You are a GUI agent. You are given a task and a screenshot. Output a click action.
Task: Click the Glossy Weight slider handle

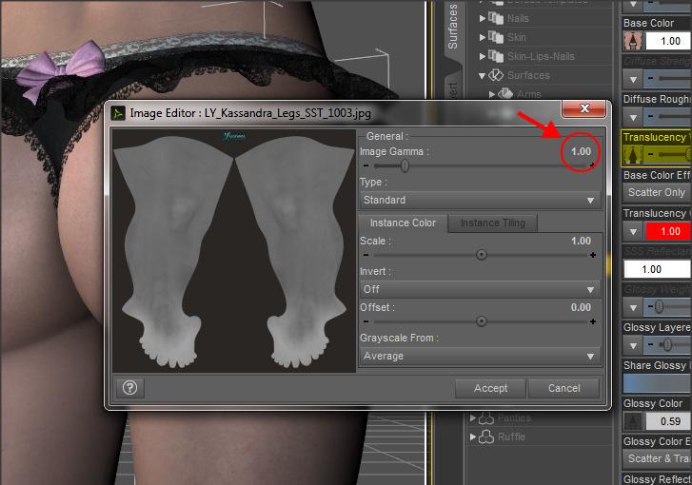coord(659,306)
